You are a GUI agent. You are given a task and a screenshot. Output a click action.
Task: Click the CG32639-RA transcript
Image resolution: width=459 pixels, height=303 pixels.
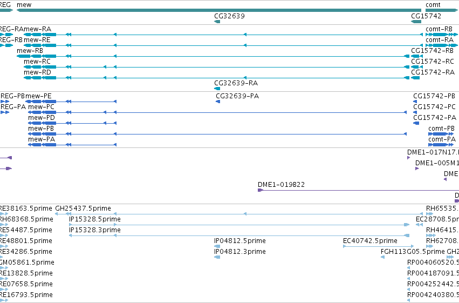(217, 89)
